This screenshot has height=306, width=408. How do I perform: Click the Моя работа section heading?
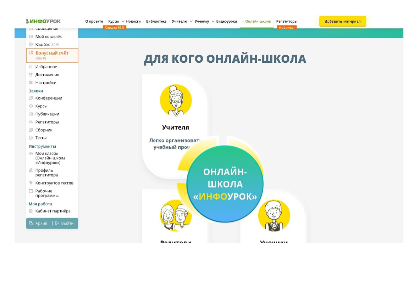pos(40,204)
